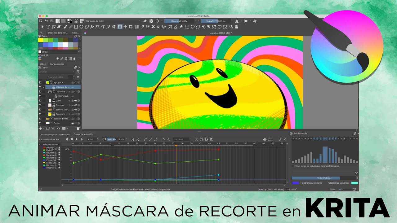Select the Elliptical Selection tool
Screen dimensions: 397x223
point(193,27)
